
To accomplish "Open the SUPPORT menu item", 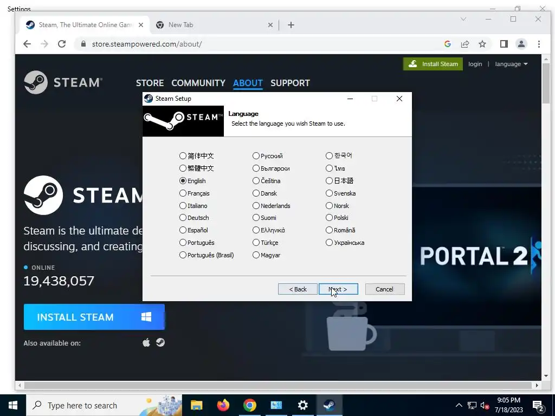I will click(290, 83).
